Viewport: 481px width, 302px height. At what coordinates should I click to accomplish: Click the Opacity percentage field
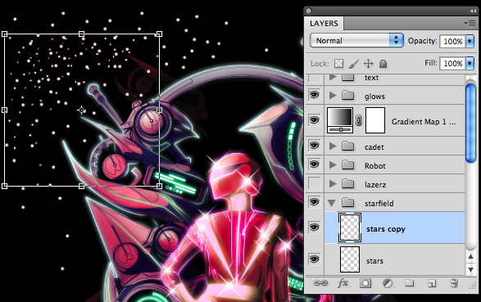(x=453, y=41)
